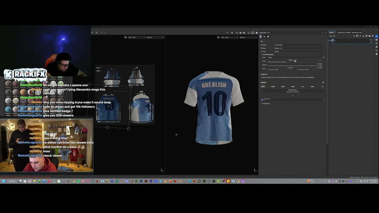Add a folder to the layer stack

pos(370,36)
